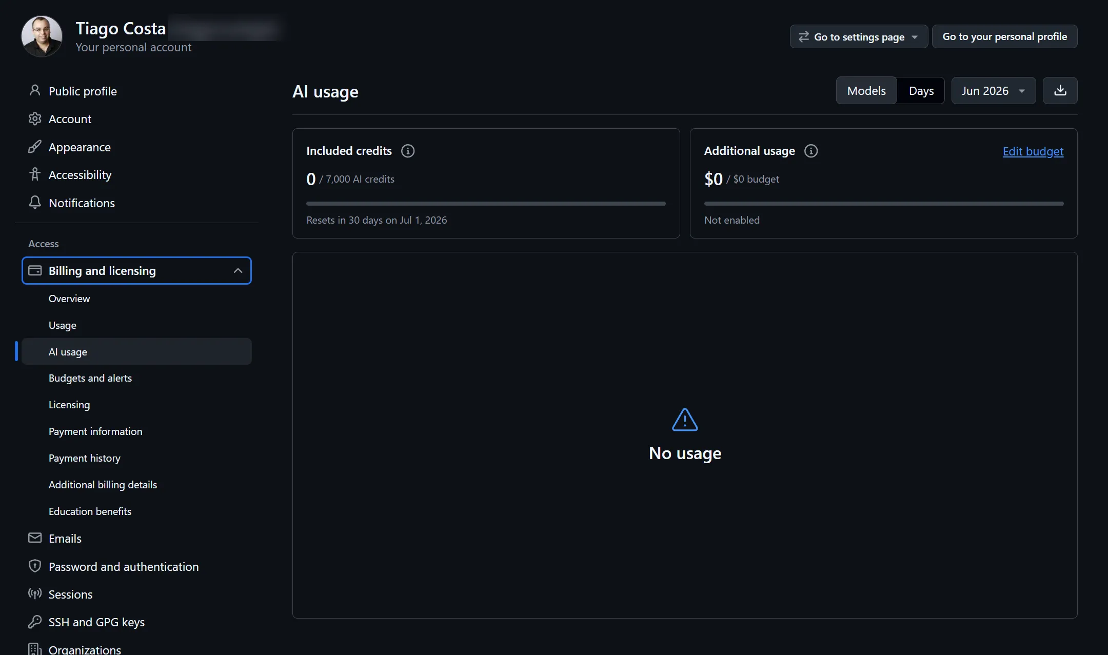Open the Jun 2026 month dropdown
This screenshot has width=1108, height=655.
point(994,91)
